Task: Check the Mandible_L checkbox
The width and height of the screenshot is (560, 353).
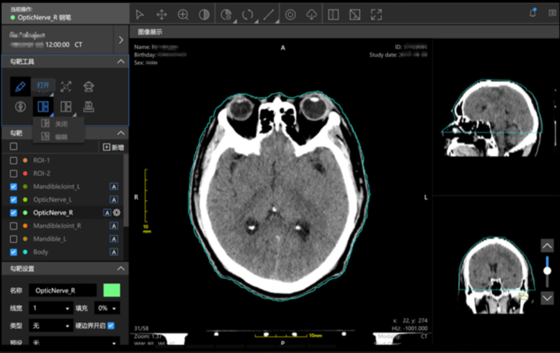Action: pyautogui.click(x=13, y=239)
